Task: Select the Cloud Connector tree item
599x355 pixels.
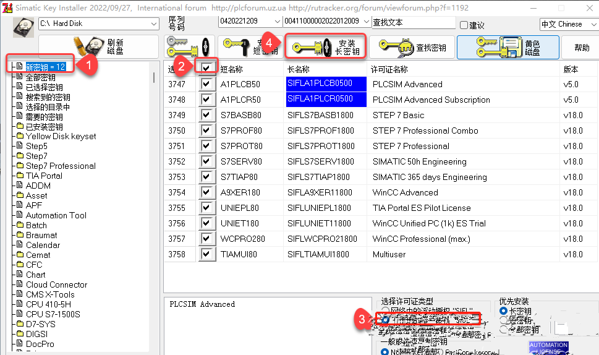Action: coord(56,284)
